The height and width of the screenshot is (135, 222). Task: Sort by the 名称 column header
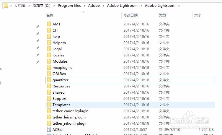point(50,15)
